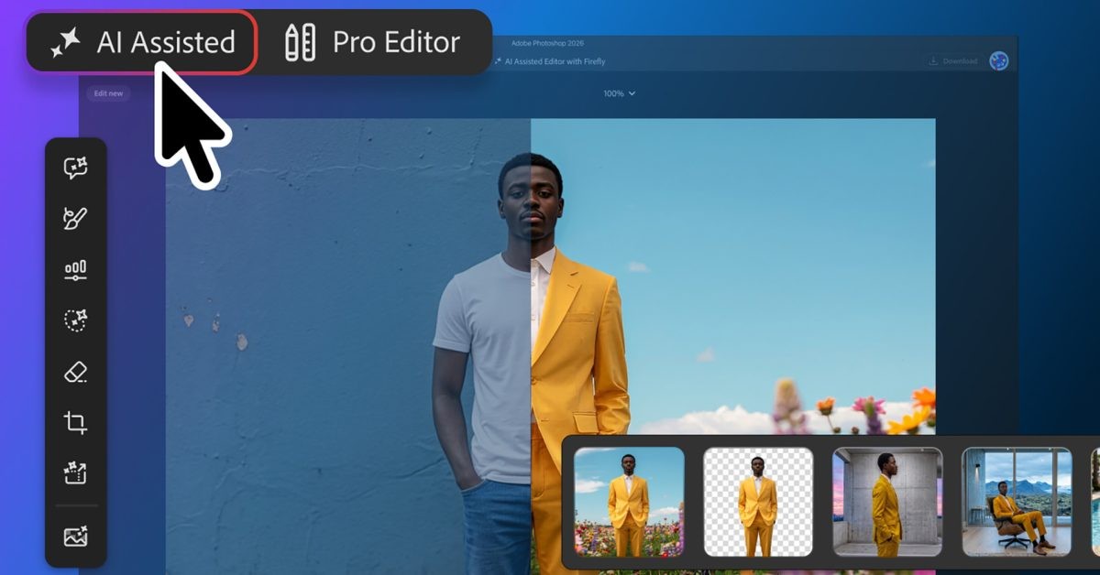The width and height of the screenshot is (1100, 575).
Task: Select the concrete wall side-view thumbnail
Action: 887,502
